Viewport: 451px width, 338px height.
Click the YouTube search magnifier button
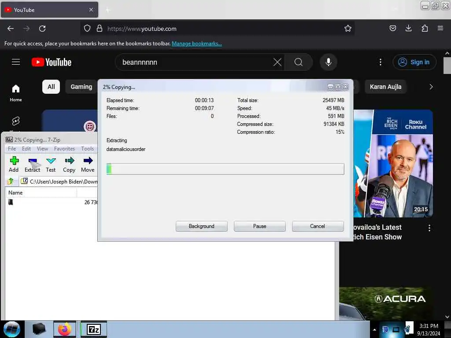[x=299, y=62]
